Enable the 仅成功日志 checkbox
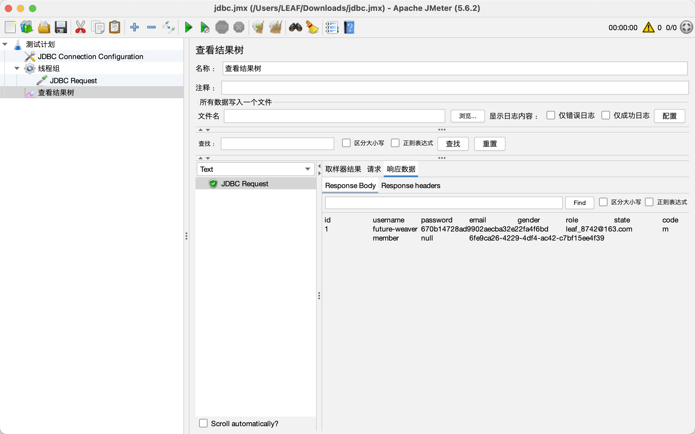Viewport: 695px width, 434px height. point(606,115)
